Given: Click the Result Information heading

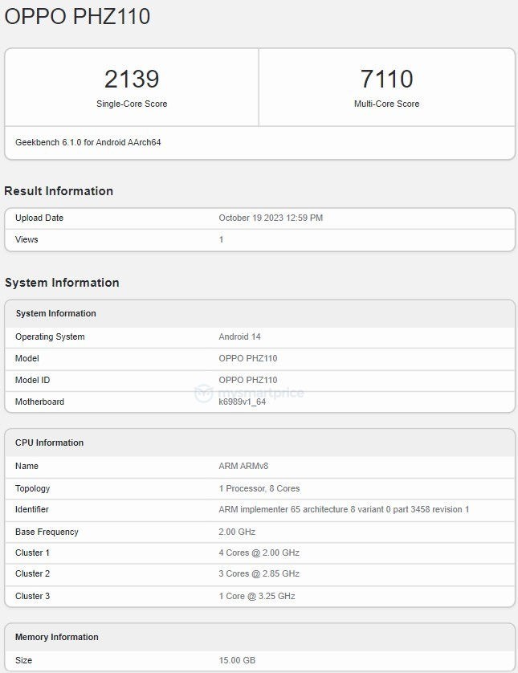Looking at the screenshot, I should coord(59,191).
